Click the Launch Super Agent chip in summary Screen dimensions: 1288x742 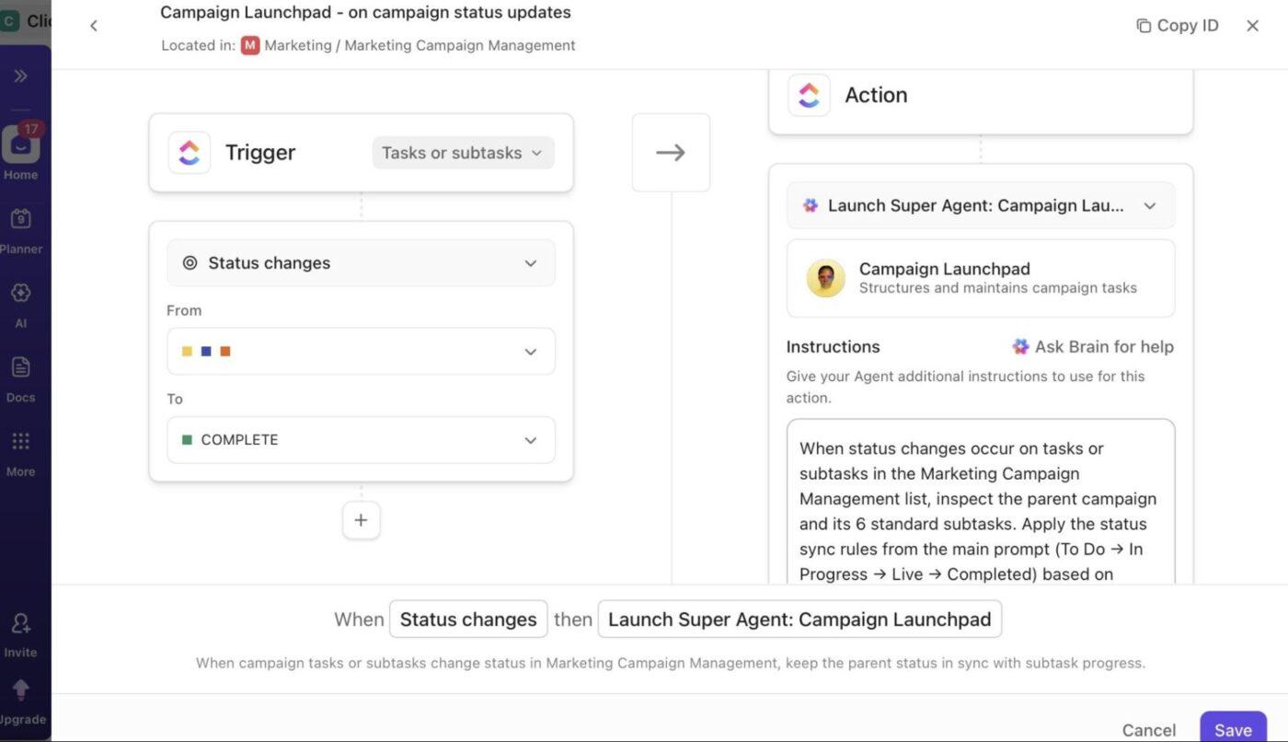coord(799,617)
